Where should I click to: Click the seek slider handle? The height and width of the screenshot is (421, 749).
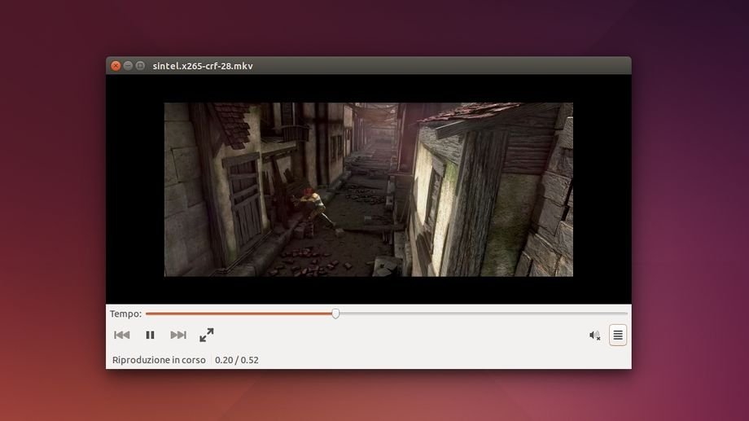(335, 314)
